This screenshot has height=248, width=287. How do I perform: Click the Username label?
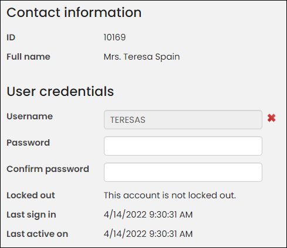pyautogui.click(x=30, y=116)
